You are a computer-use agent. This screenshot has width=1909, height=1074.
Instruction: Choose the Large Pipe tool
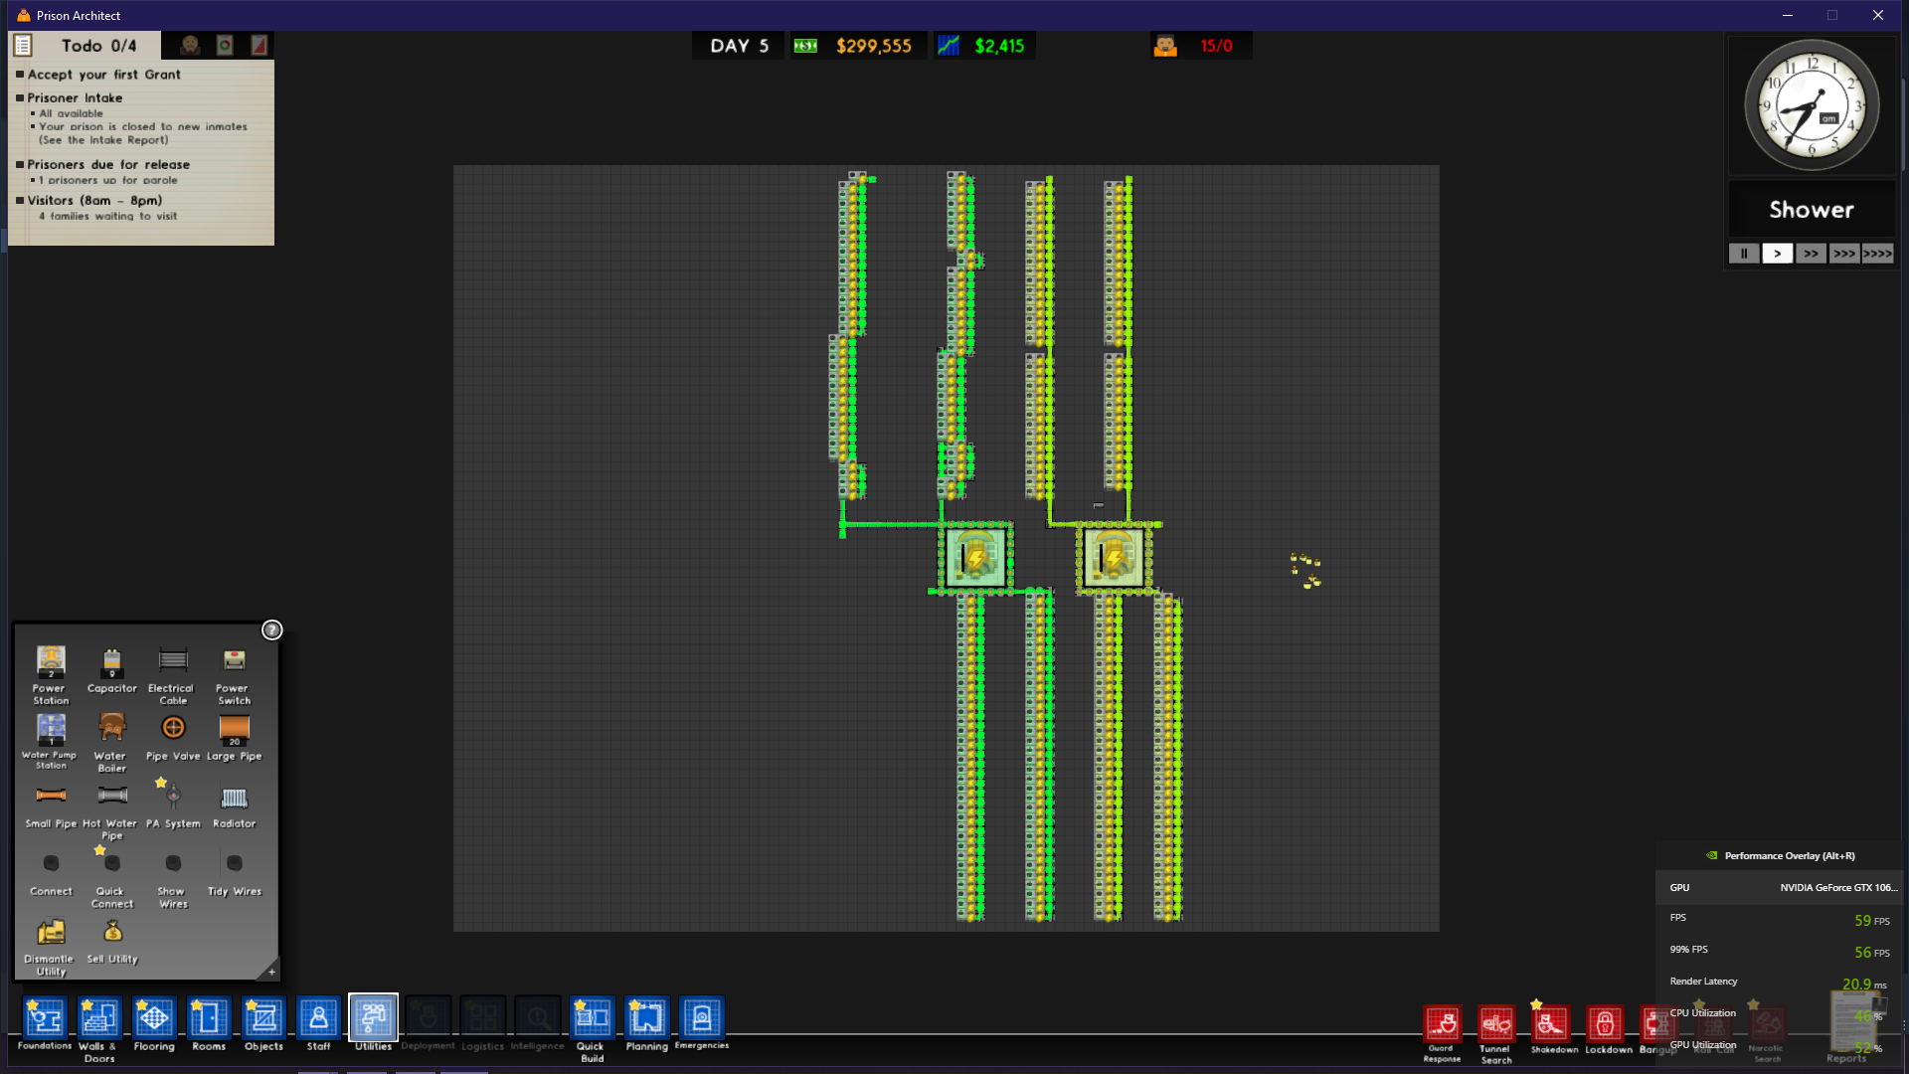(234, 737)
